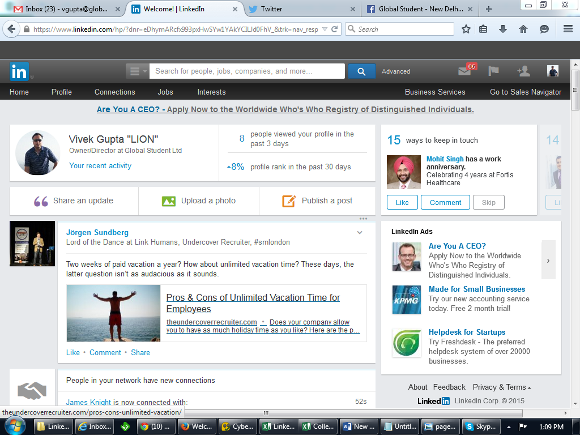The image size is (580, 435).
Task: Like the unlimited vacation post
Action: pos(72,352)
